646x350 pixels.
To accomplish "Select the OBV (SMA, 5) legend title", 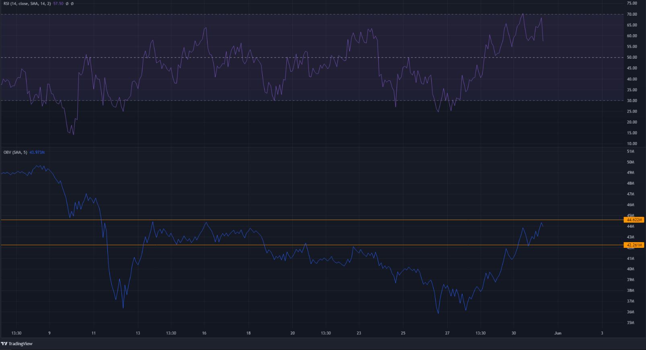I will click(x=15, y=152).
